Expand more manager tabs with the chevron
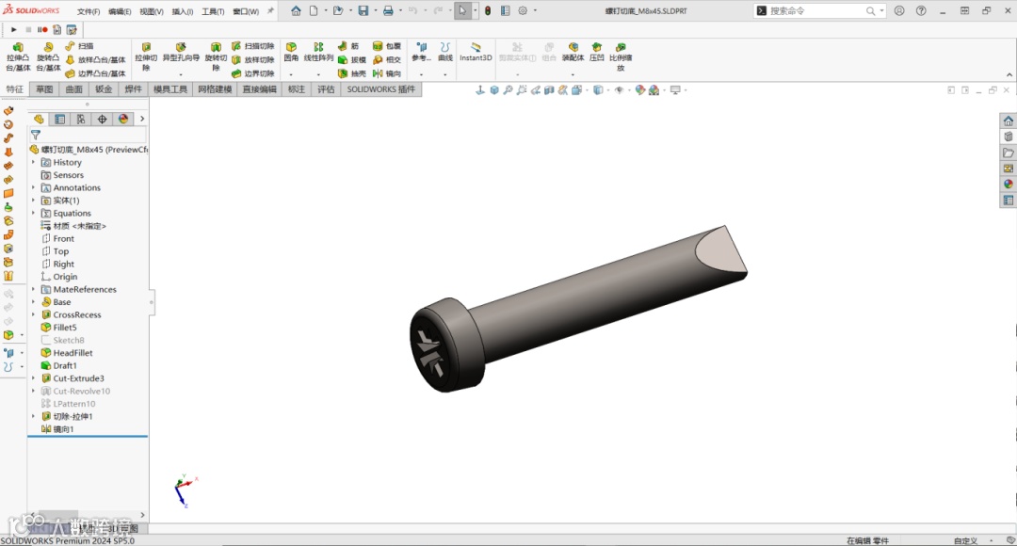The image size is (1017, 546). pyautogui.click(x=142, y=120)
